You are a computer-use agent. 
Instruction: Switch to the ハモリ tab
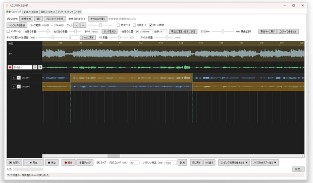click(78, 12)
